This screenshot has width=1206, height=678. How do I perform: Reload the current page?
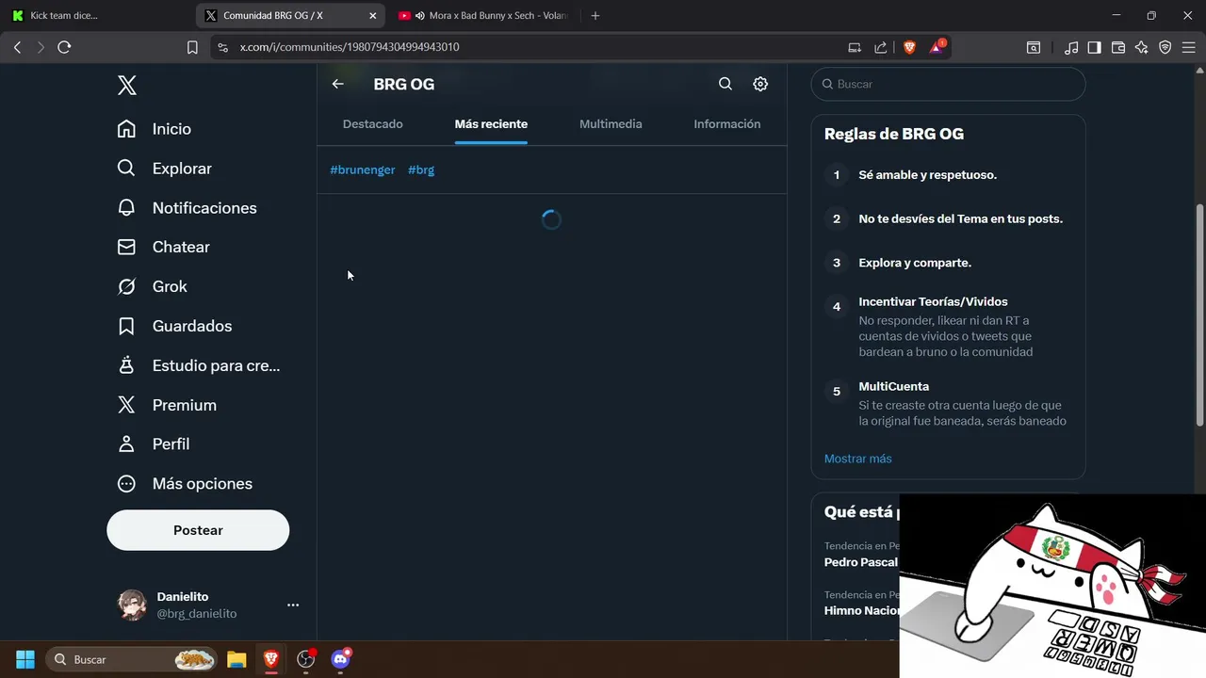tap(64, 47)
